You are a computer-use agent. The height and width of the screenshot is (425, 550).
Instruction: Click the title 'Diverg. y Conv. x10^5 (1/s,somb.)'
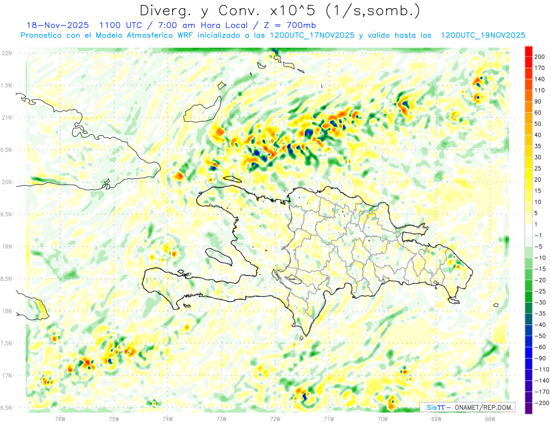pos(280,11)
